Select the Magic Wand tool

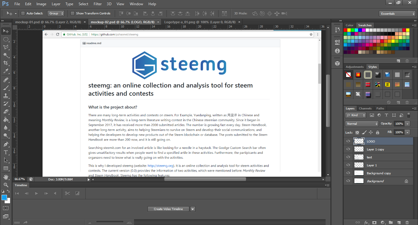[x=6, y=55]
